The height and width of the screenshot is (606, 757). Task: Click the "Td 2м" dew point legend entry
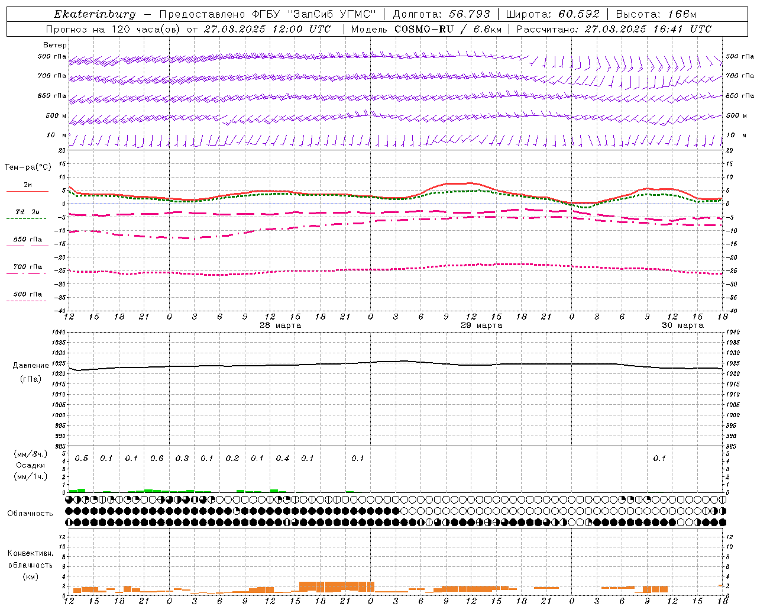coord(27,212)
